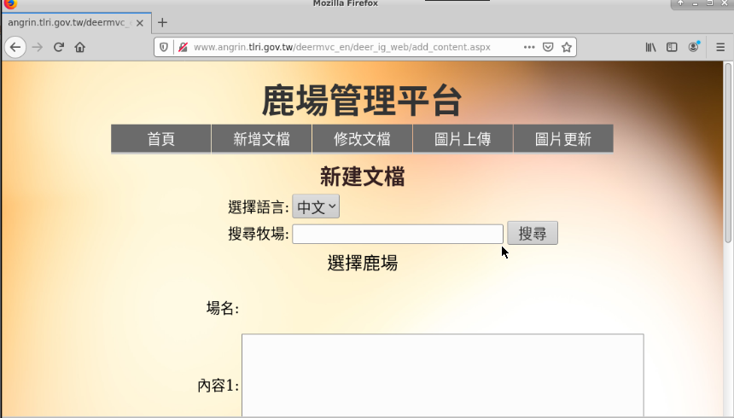View insecure connection lock icon info
Image resolution: width=734 pixels, height=418 pixels.
point(183,47)
